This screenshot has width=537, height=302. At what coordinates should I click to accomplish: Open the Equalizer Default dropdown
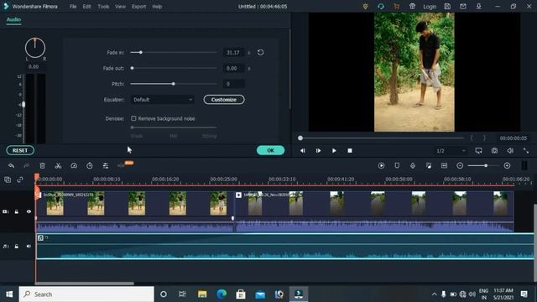click(x=162, y=100)
